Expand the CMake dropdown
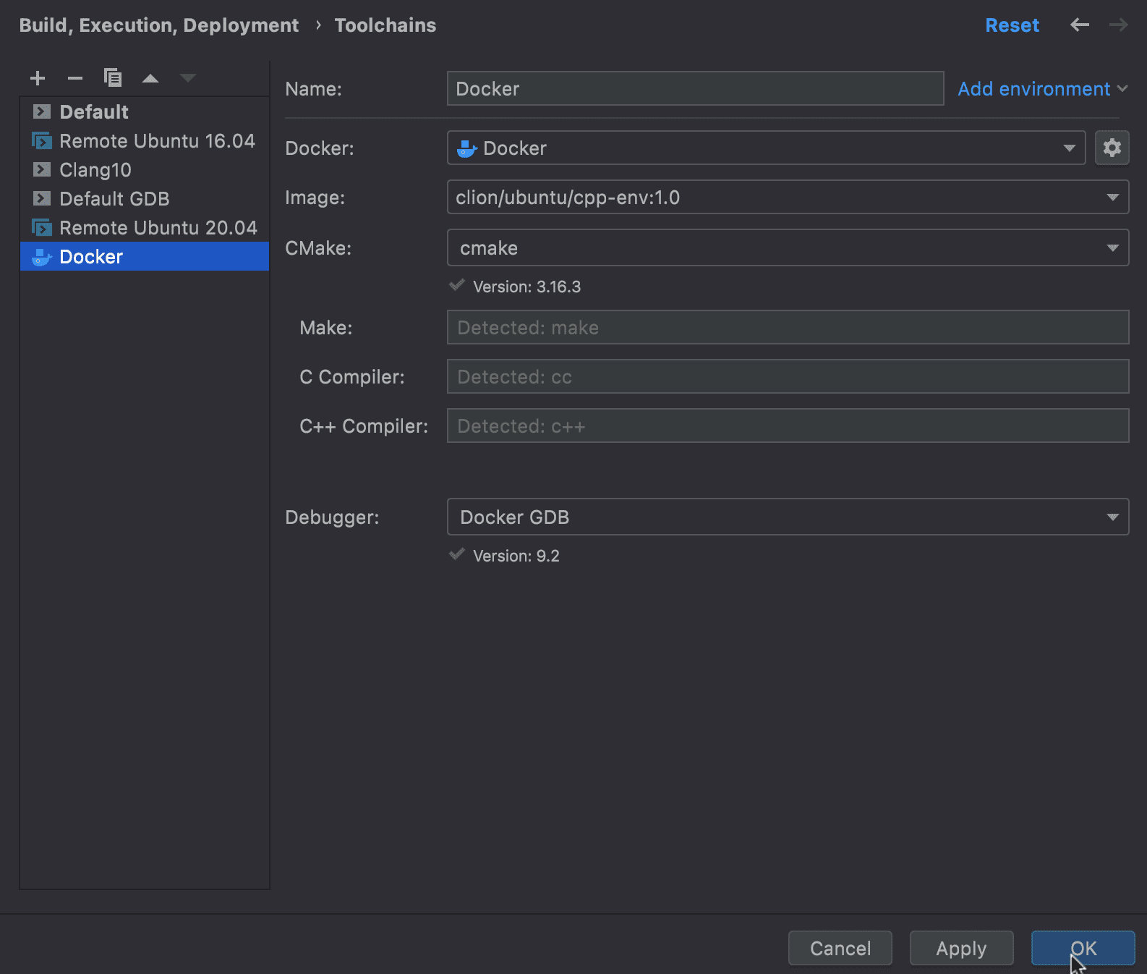 pyautogui.click(x=788, y=248)
